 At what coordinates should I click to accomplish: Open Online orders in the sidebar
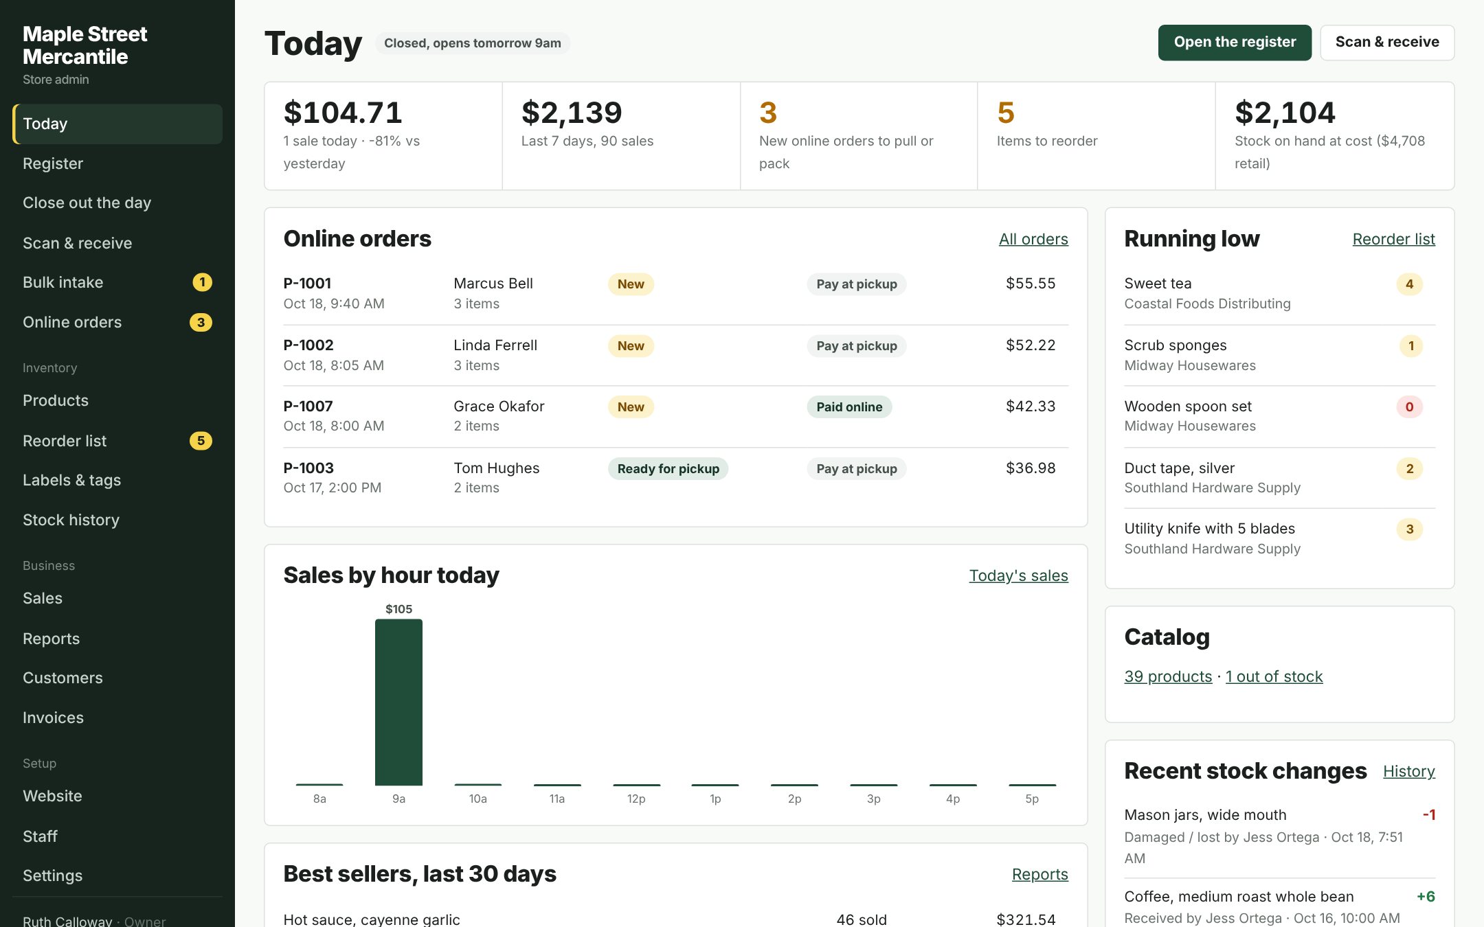tap(117, 322)
